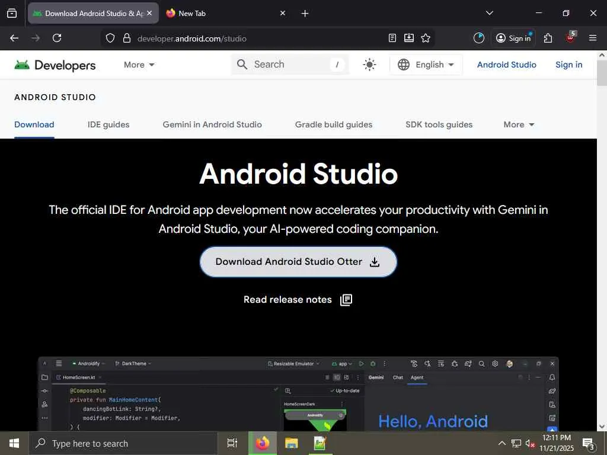Switch to the New Tab tab

225,13
